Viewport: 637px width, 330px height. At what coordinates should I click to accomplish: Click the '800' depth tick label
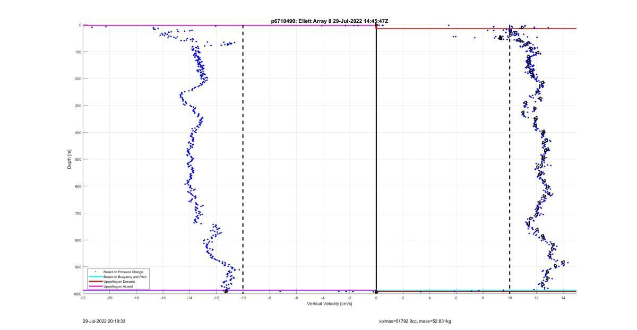click(x=78, y=240)
